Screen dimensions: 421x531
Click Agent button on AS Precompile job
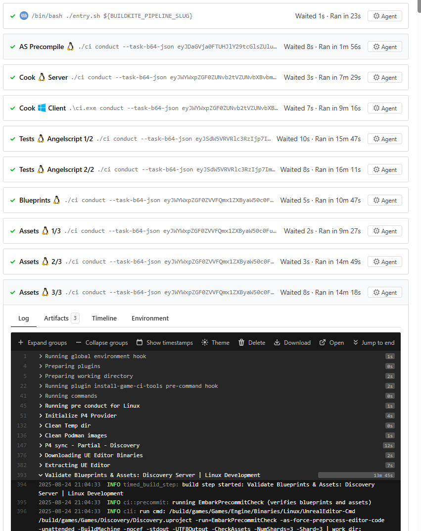click(385, 47)
